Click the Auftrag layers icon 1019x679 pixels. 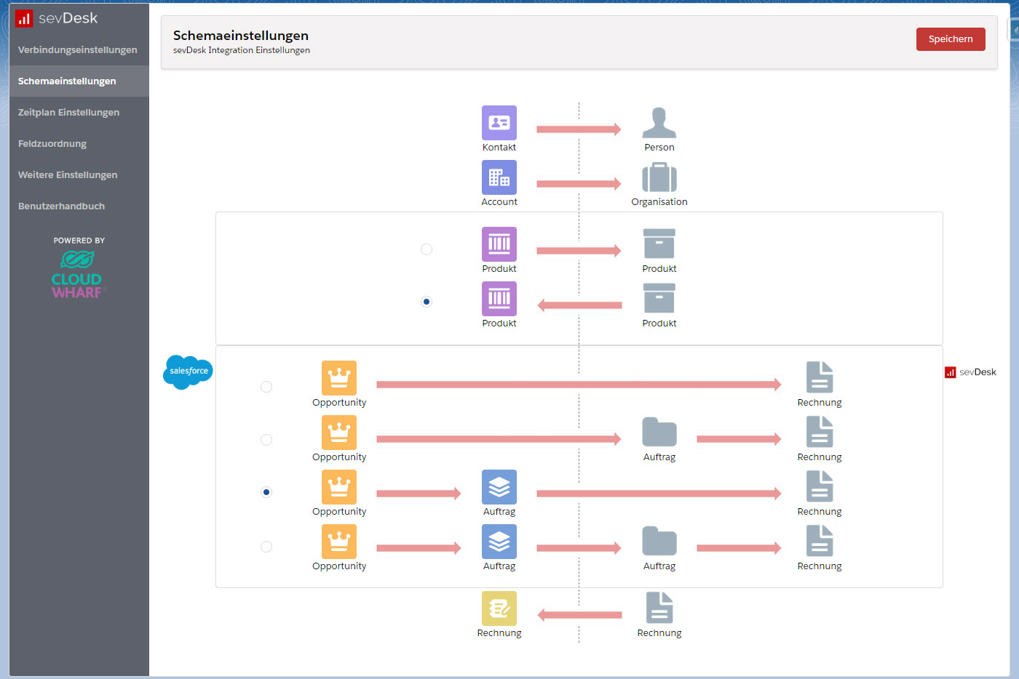tap(499, 488)
